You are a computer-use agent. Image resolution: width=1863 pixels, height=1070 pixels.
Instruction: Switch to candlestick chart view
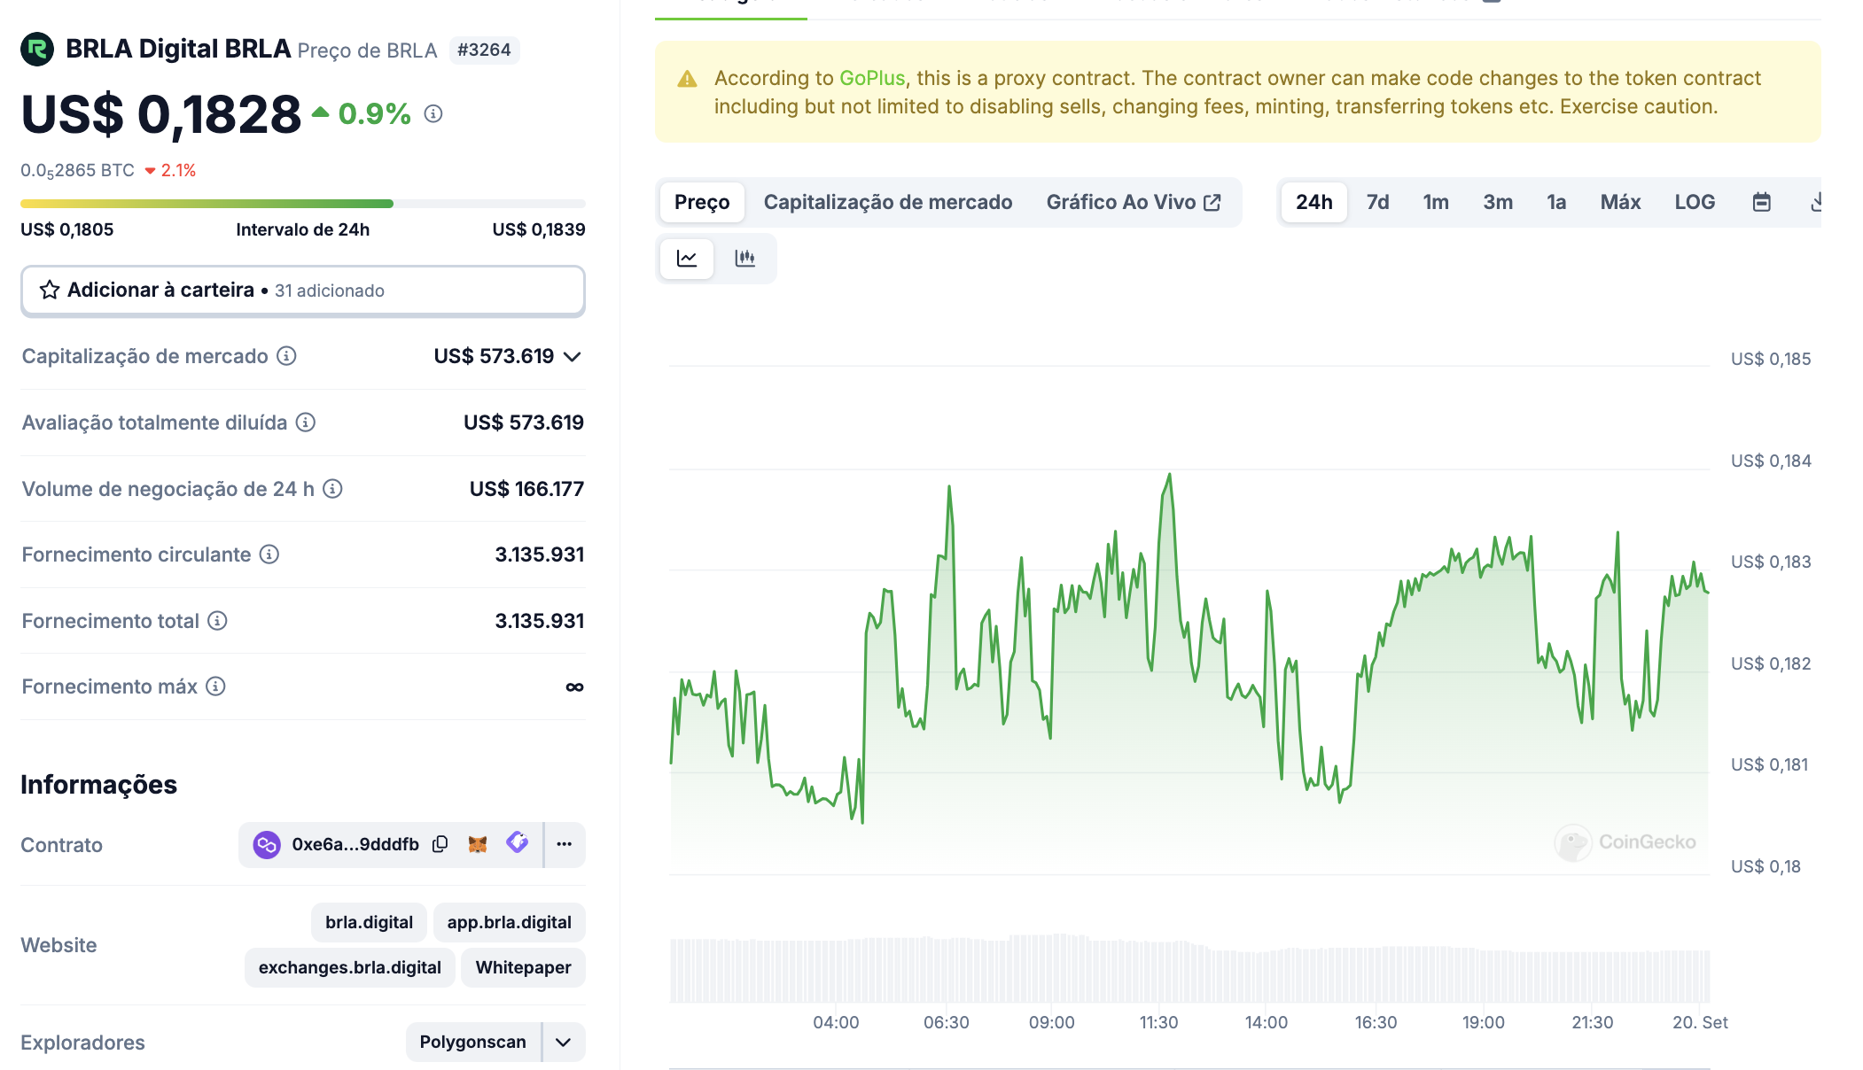tap(745, 259)
